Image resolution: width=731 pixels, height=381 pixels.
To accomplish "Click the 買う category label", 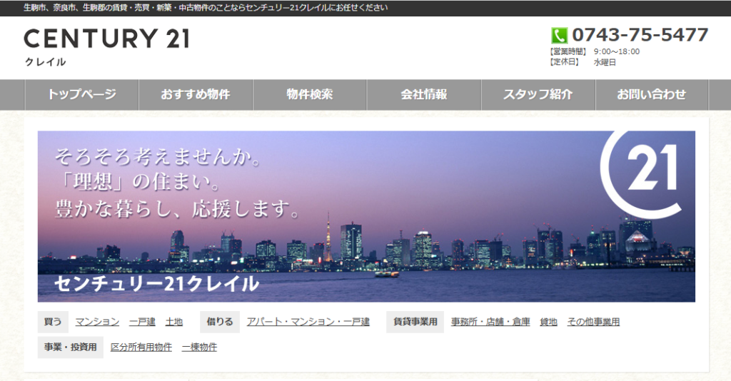I will click(x=53, y=322).
